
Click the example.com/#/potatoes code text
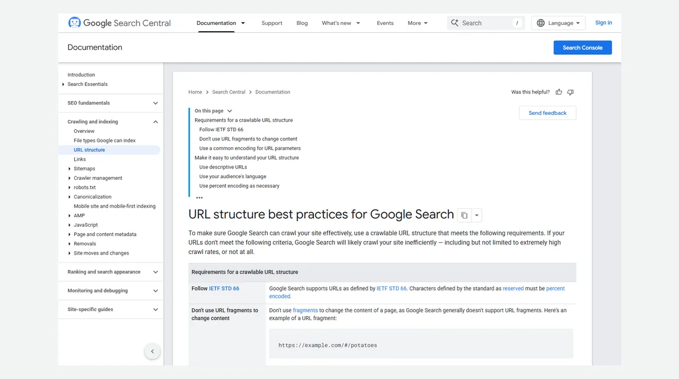click(x=328, y=345)
